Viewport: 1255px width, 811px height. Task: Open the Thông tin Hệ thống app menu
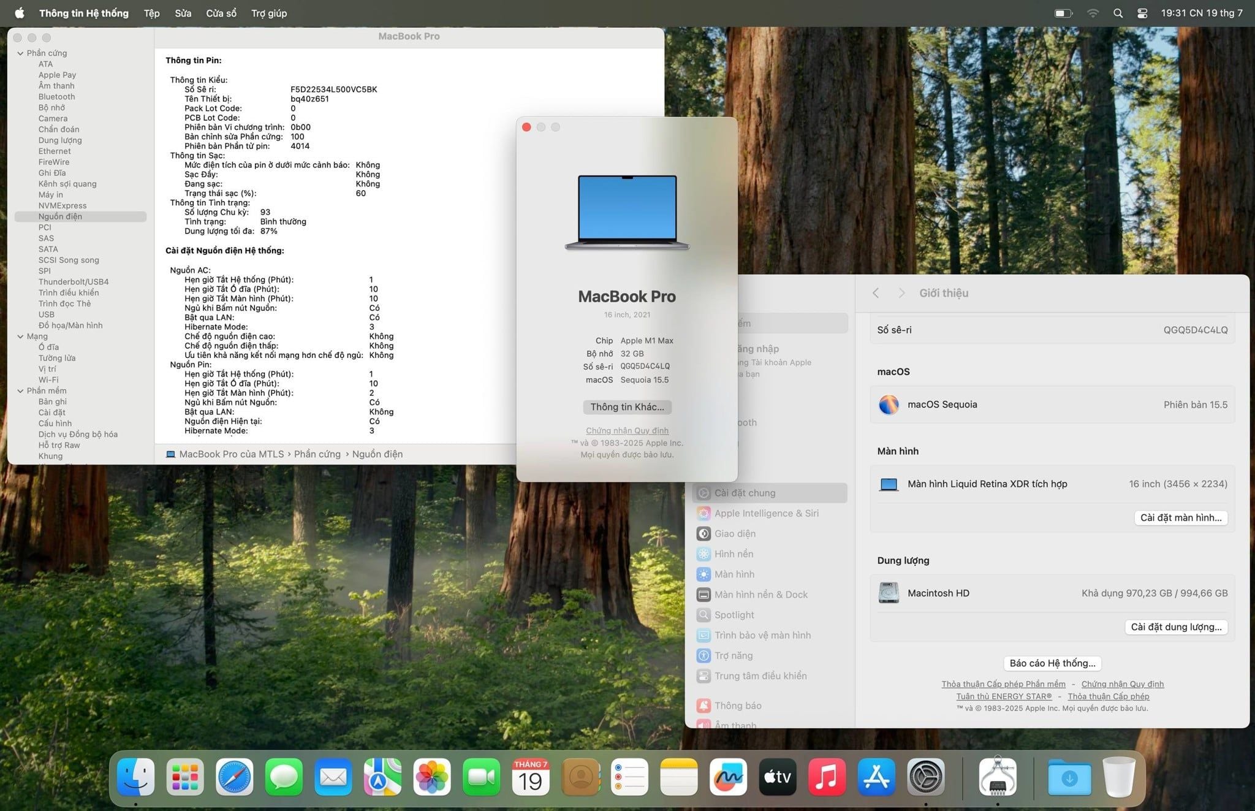[84, 13]
